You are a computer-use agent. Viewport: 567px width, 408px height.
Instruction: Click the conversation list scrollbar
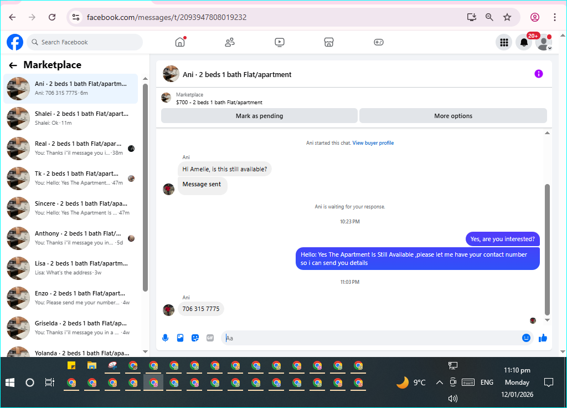(x=146, y=187)
